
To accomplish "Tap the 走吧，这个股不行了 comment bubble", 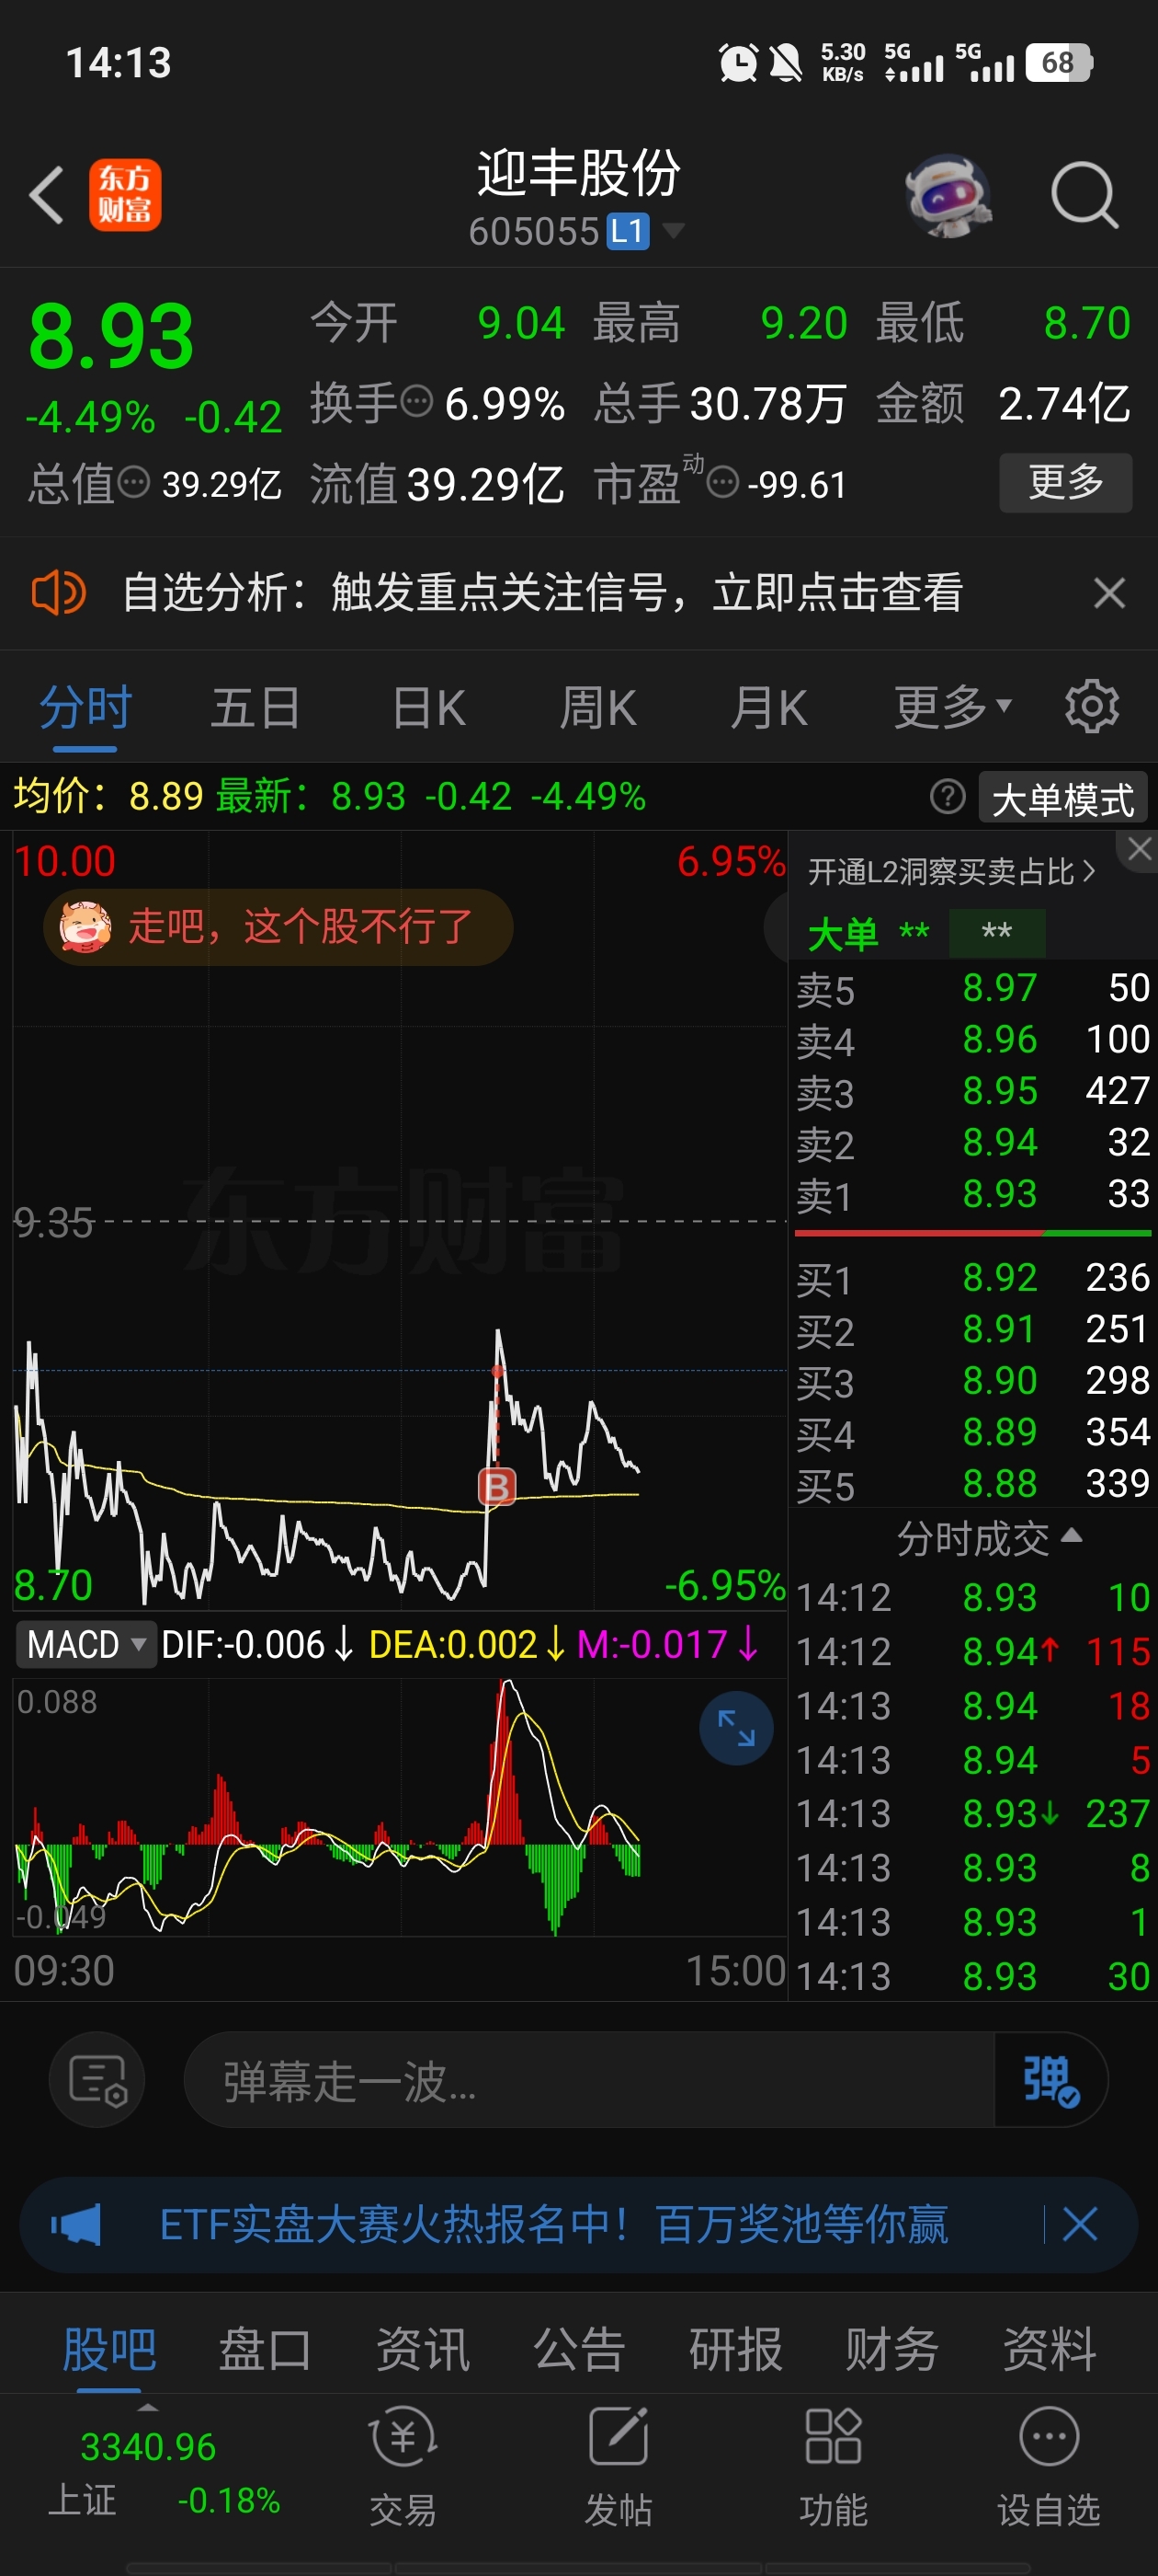I will (x=278, y=927).
